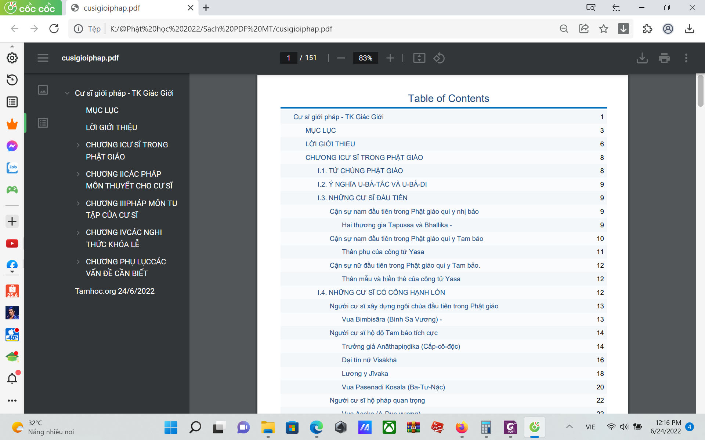Expand CHƯƠNG I CƯ SĨ TRONG PHẬT GIÁO outline
The image size is (705, 440).
[x=78, y=145]
